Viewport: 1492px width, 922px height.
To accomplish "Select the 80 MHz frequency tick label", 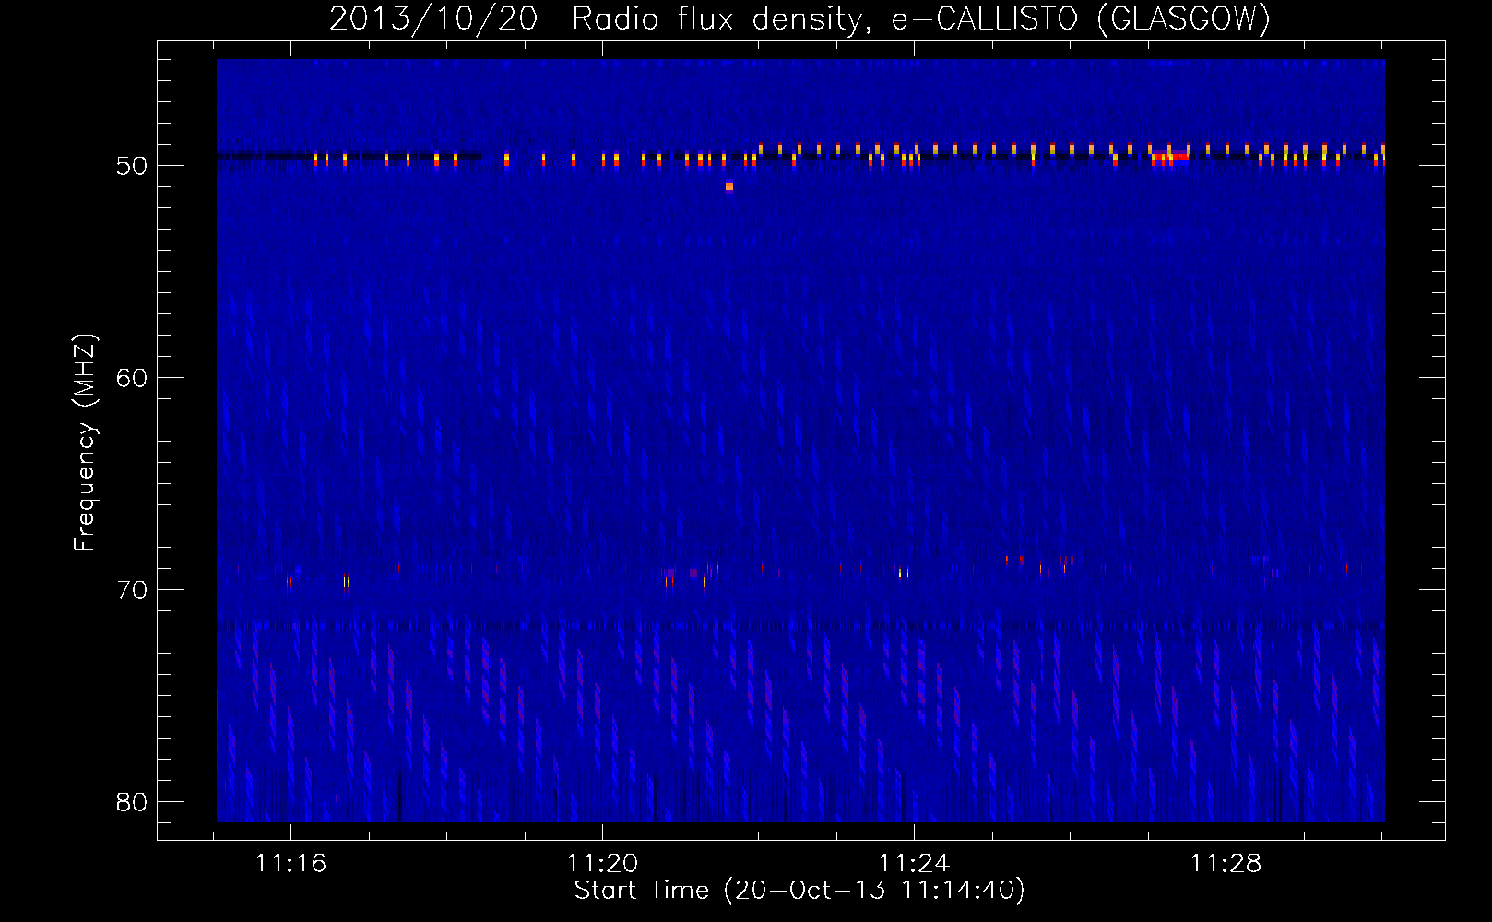I will [132, 802].
